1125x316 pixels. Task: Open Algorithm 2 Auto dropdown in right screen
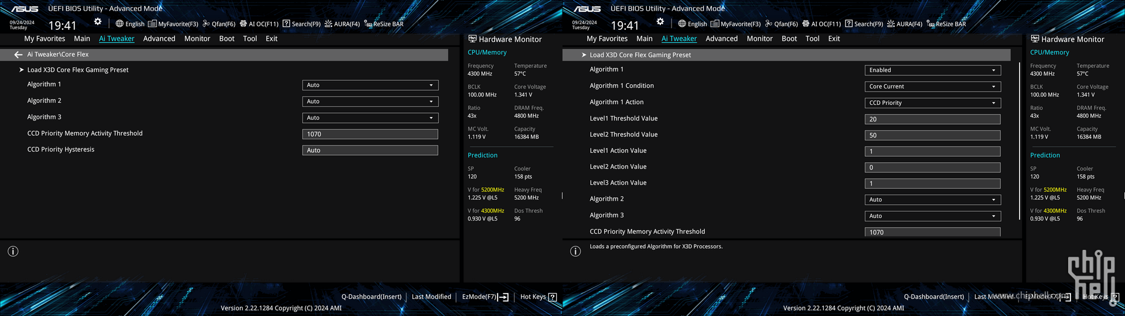coord(933,200)
